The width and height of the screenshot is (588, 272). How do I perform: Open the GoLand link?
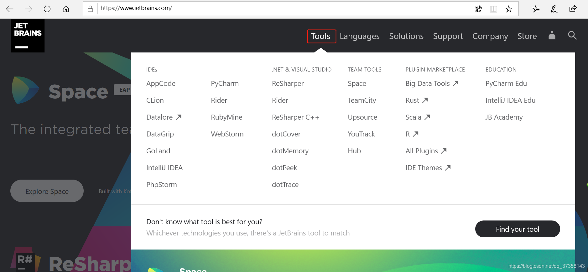[x=158, y=151]
